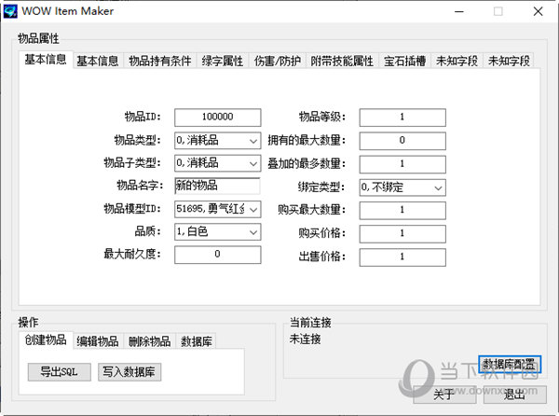Screen dimensions: 559x416
Task: Click the 购买最大数量 input field
Action: click(x=402, y=211)
